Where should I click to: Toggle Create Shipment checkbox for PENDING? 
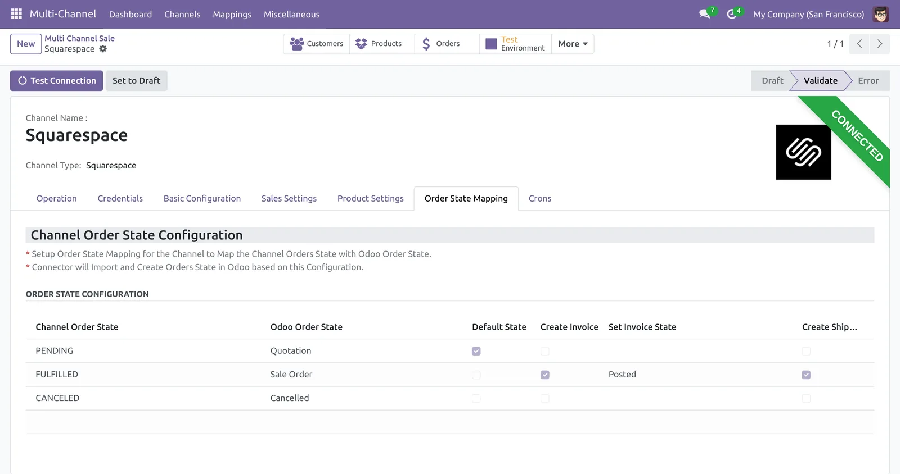pos(806,351)
